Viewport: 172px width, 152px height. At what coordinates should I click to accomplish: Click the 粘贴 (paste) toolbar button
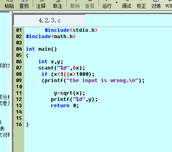tap(9, 4)
